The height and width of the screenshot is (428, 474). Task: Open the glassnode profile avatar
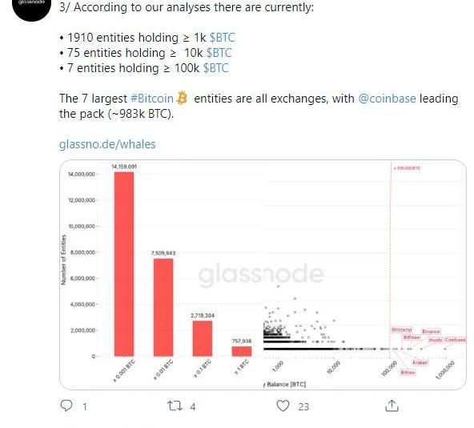tap(31, 7)
